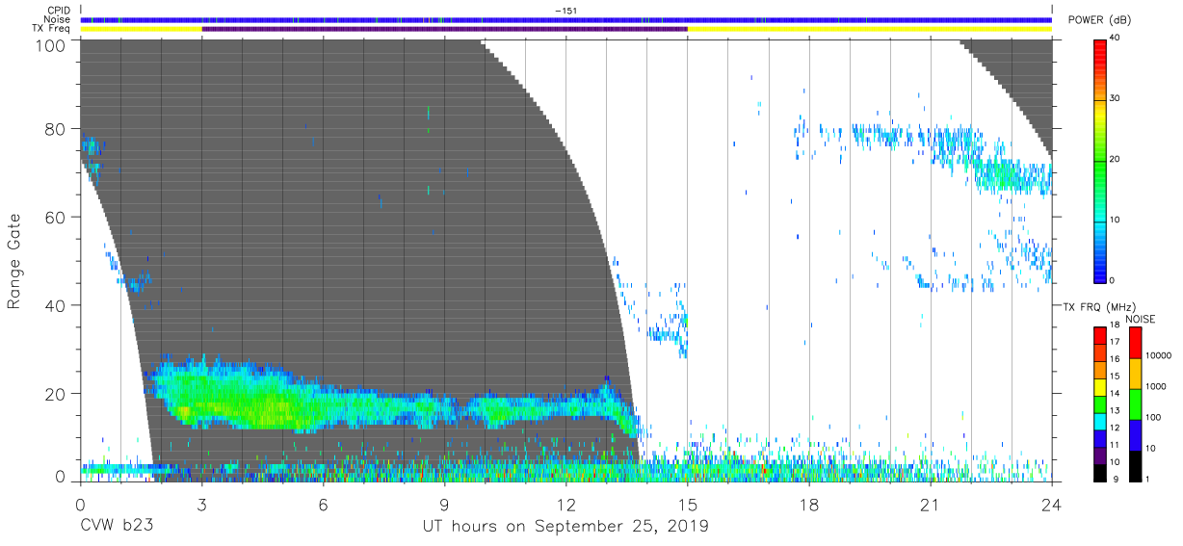The height and width of the screenshot is (546, 1183).
Task: Select the 18 tick on the UT hours axis
Action: coord(808,504)
